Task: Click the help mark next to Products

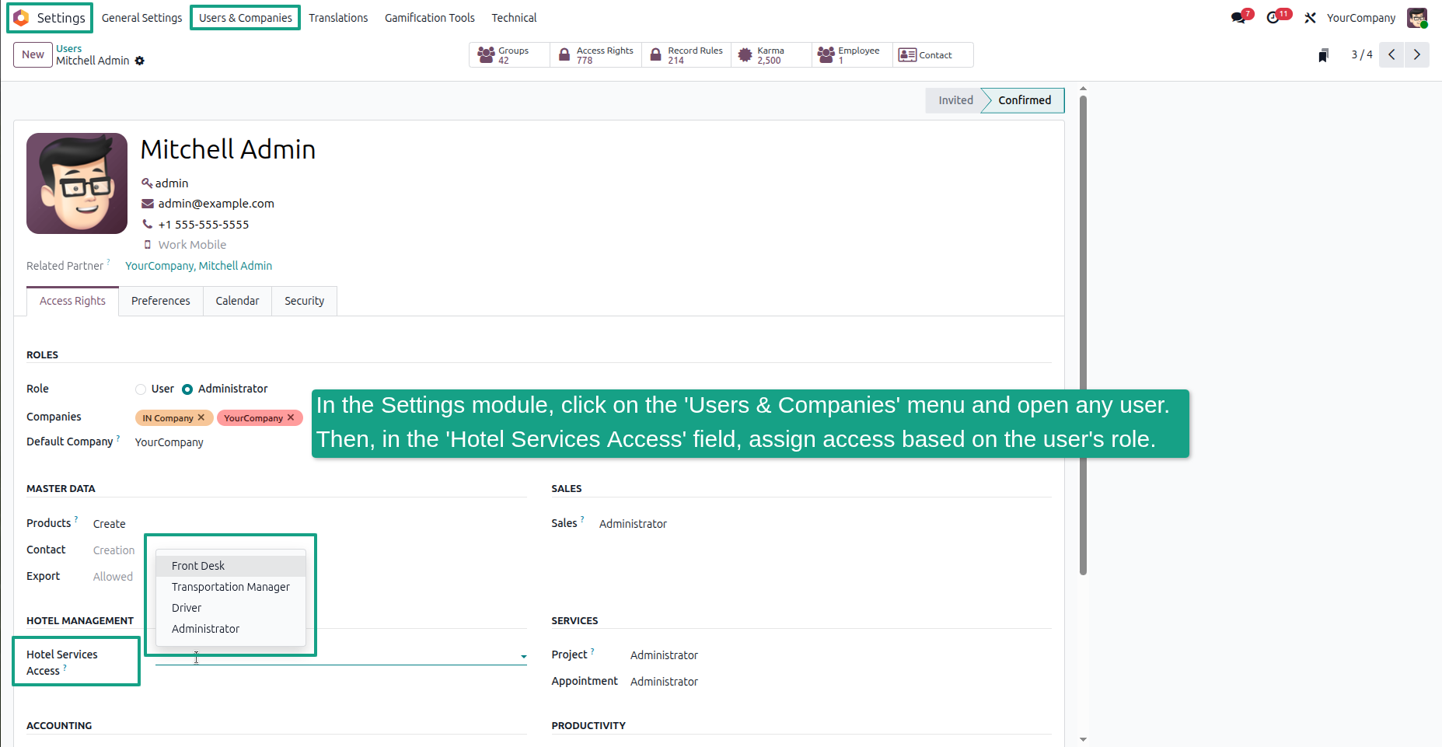Action: tap(76, 519)
